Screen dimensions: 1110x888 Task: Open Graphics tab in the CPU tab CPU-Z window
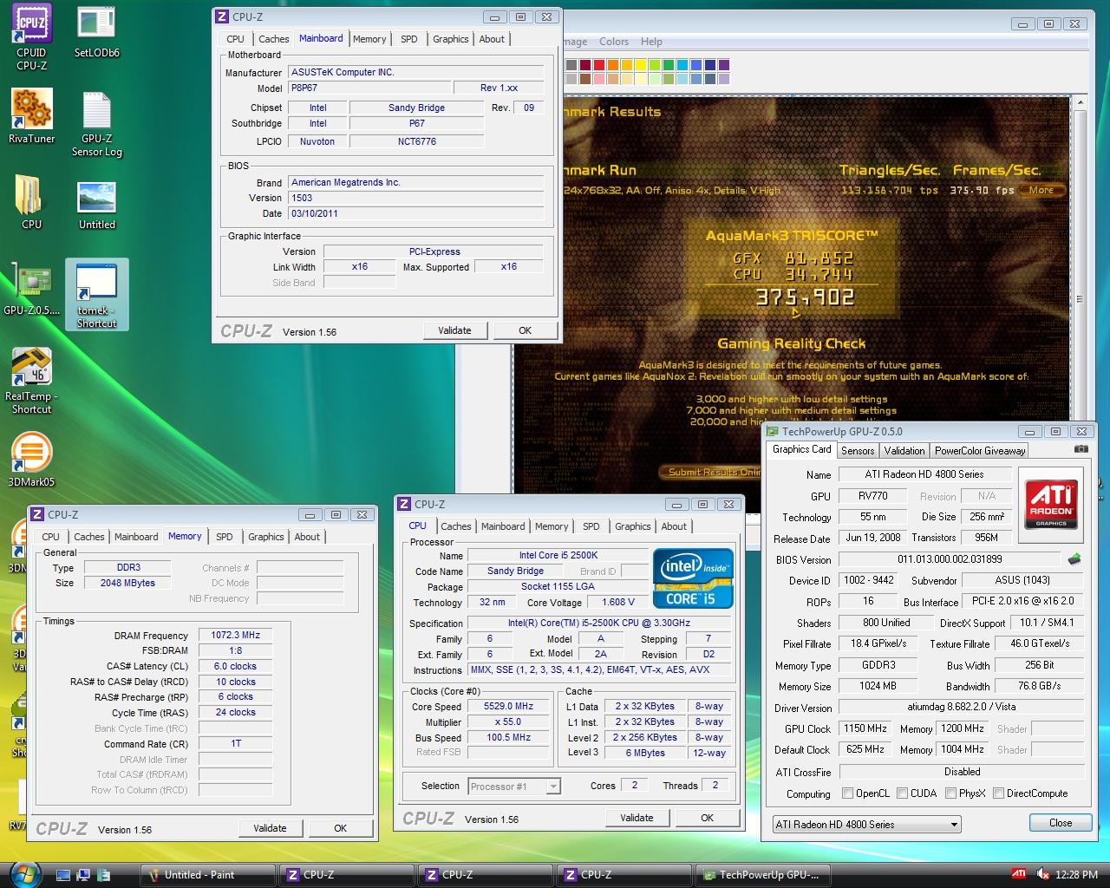[x=632, y=526]
